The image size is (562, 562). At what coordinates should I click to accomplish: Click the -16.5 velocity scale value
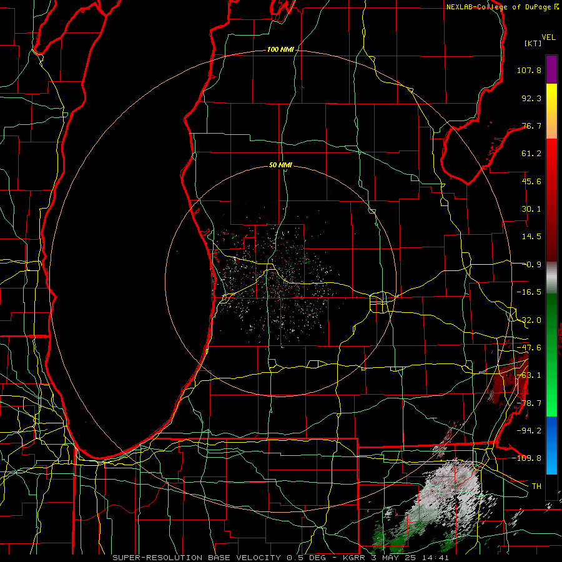529,292
